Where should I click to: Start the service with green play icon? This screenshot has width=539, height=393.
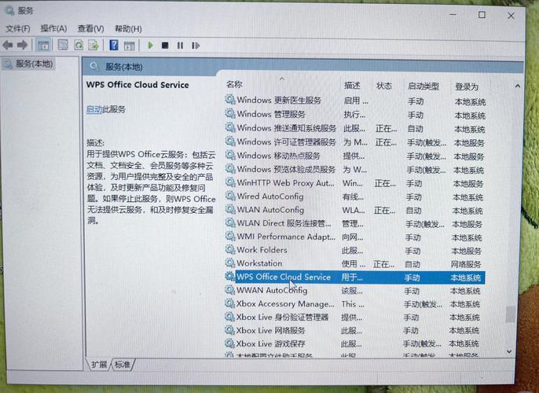[x=150, y=45]
